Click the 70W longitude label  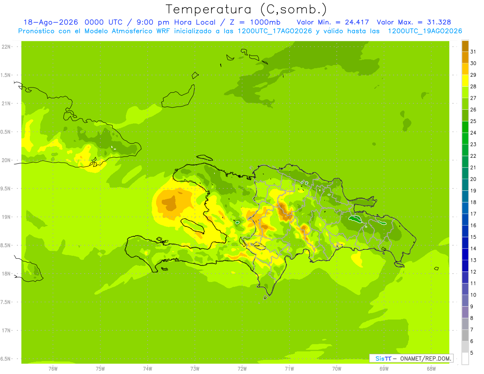click(x=336, y=369)
